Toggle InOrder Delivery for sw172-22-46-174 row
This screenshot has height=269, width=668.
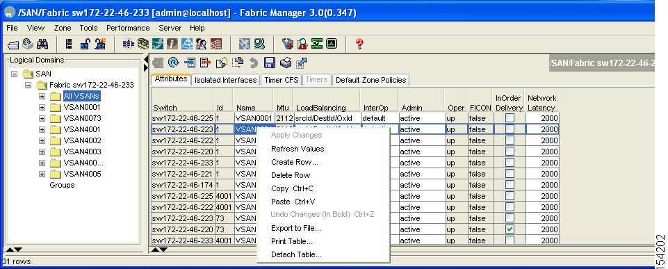pyautogui.click(x=510, y=185)
